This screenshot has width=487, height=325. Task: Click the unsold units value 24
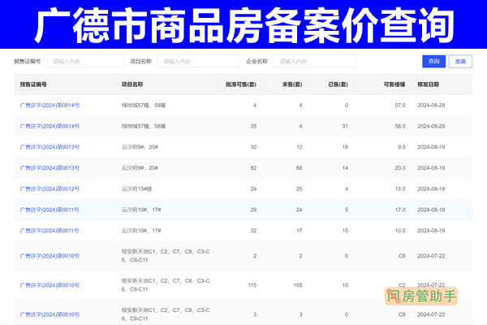tap(299, 210)
